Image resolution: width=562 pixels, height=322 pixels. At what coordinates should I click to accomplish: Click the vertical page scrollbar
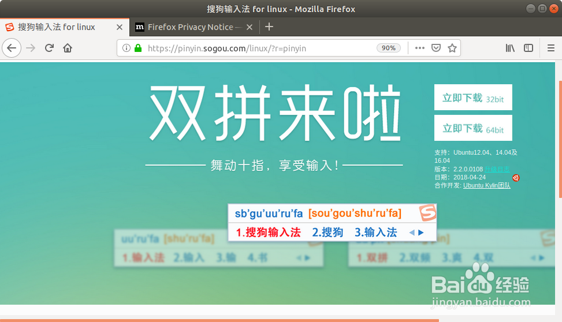click(560, 139)
